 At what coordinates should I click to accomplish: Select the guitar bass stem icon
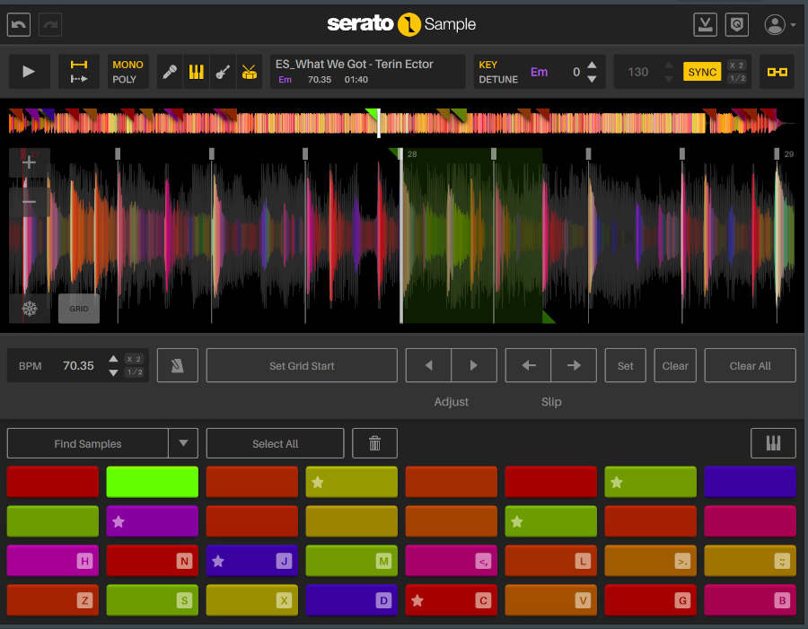(222, 73)
